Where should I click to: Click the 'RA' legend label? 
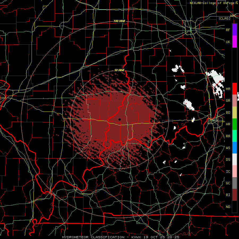point(228,136)
